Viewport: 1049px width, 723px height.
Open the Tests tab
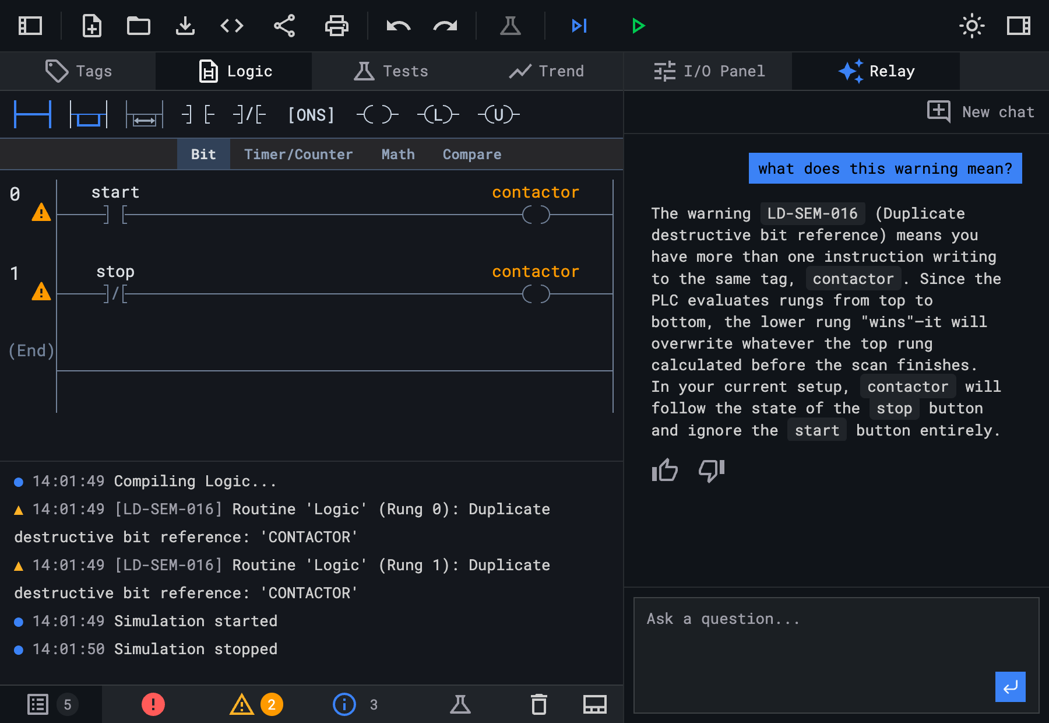pyautogui.click(x=390, y=71)
